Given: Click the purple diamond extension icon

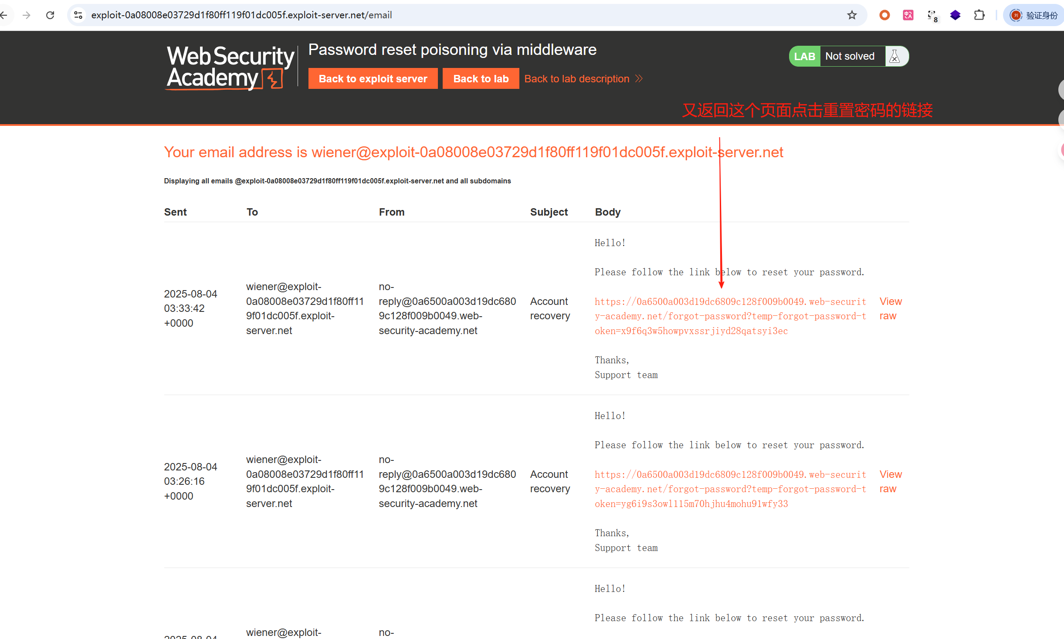Looking at the screenshot, I should point(955,15).
